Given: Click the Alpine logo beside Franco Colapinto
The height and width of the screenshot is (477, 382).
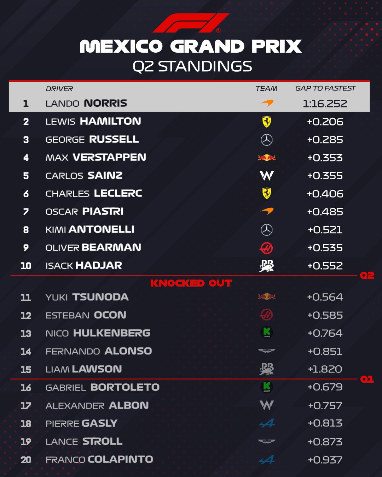Looking at the screenshot, I should point(267,460).
